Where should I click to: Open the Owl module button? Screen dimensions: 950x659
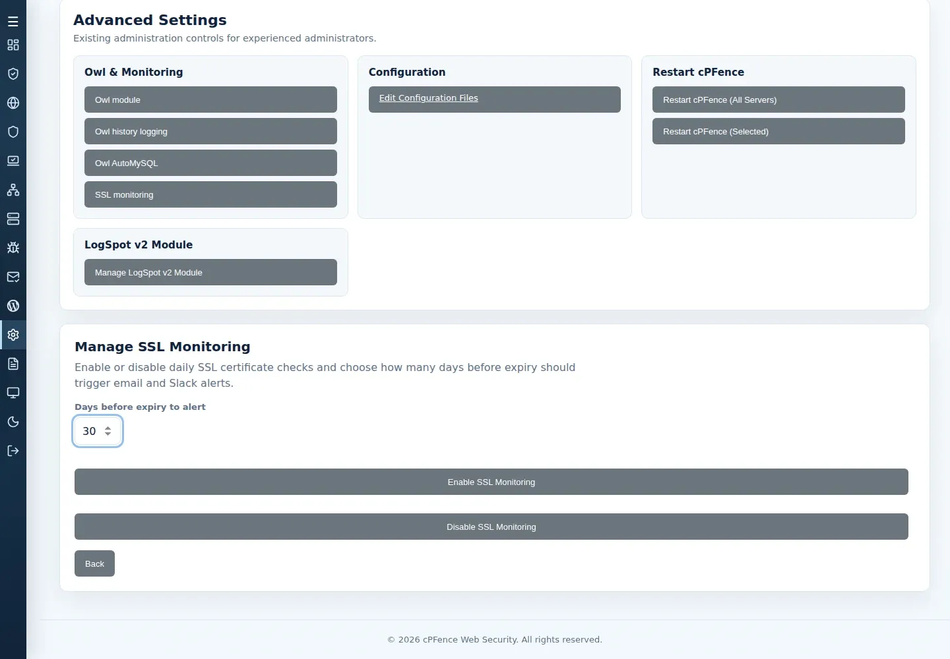[210, 100]
